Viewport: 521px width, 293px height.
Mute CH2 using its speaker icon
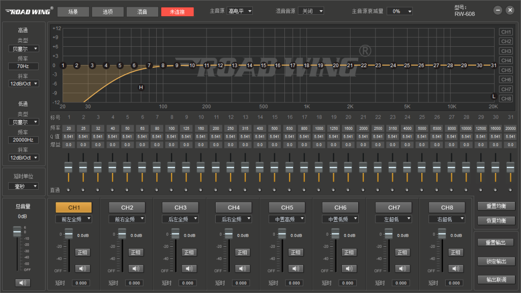pyautogui.click(x=135, y=269)
